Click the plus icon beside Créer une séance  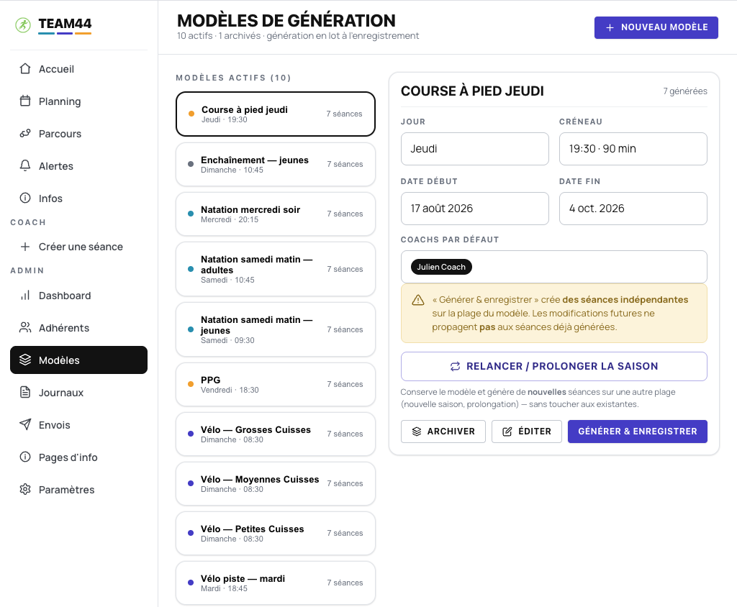coord(25,247)
